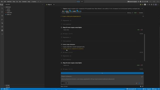Click the plus new task icon in editor toolbar
Screen dimensions: 160x90
click(147, 4)
